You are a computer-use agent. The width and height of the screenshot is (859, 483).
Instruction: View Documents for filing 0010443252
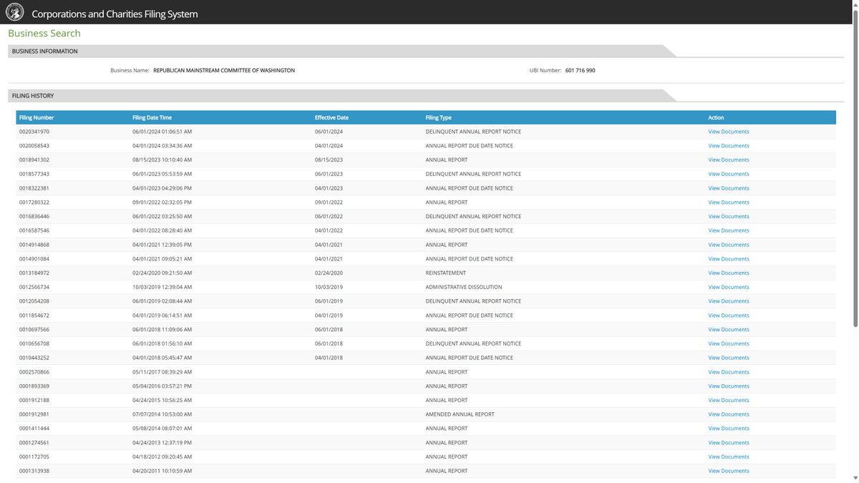click(729, 358)
